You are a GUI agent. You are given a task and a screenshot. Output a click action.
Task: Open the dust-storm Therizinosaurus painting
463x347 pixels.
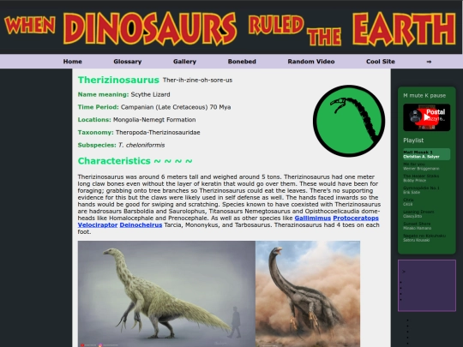click(x=308, y=294)
